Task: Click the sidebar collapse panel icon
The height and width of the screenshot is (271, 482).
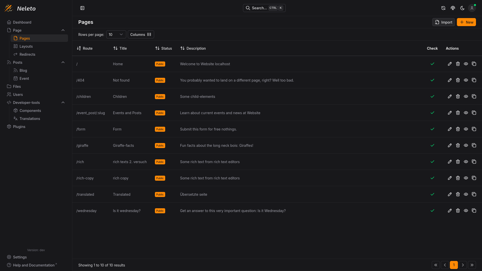Action: (82, 8)
